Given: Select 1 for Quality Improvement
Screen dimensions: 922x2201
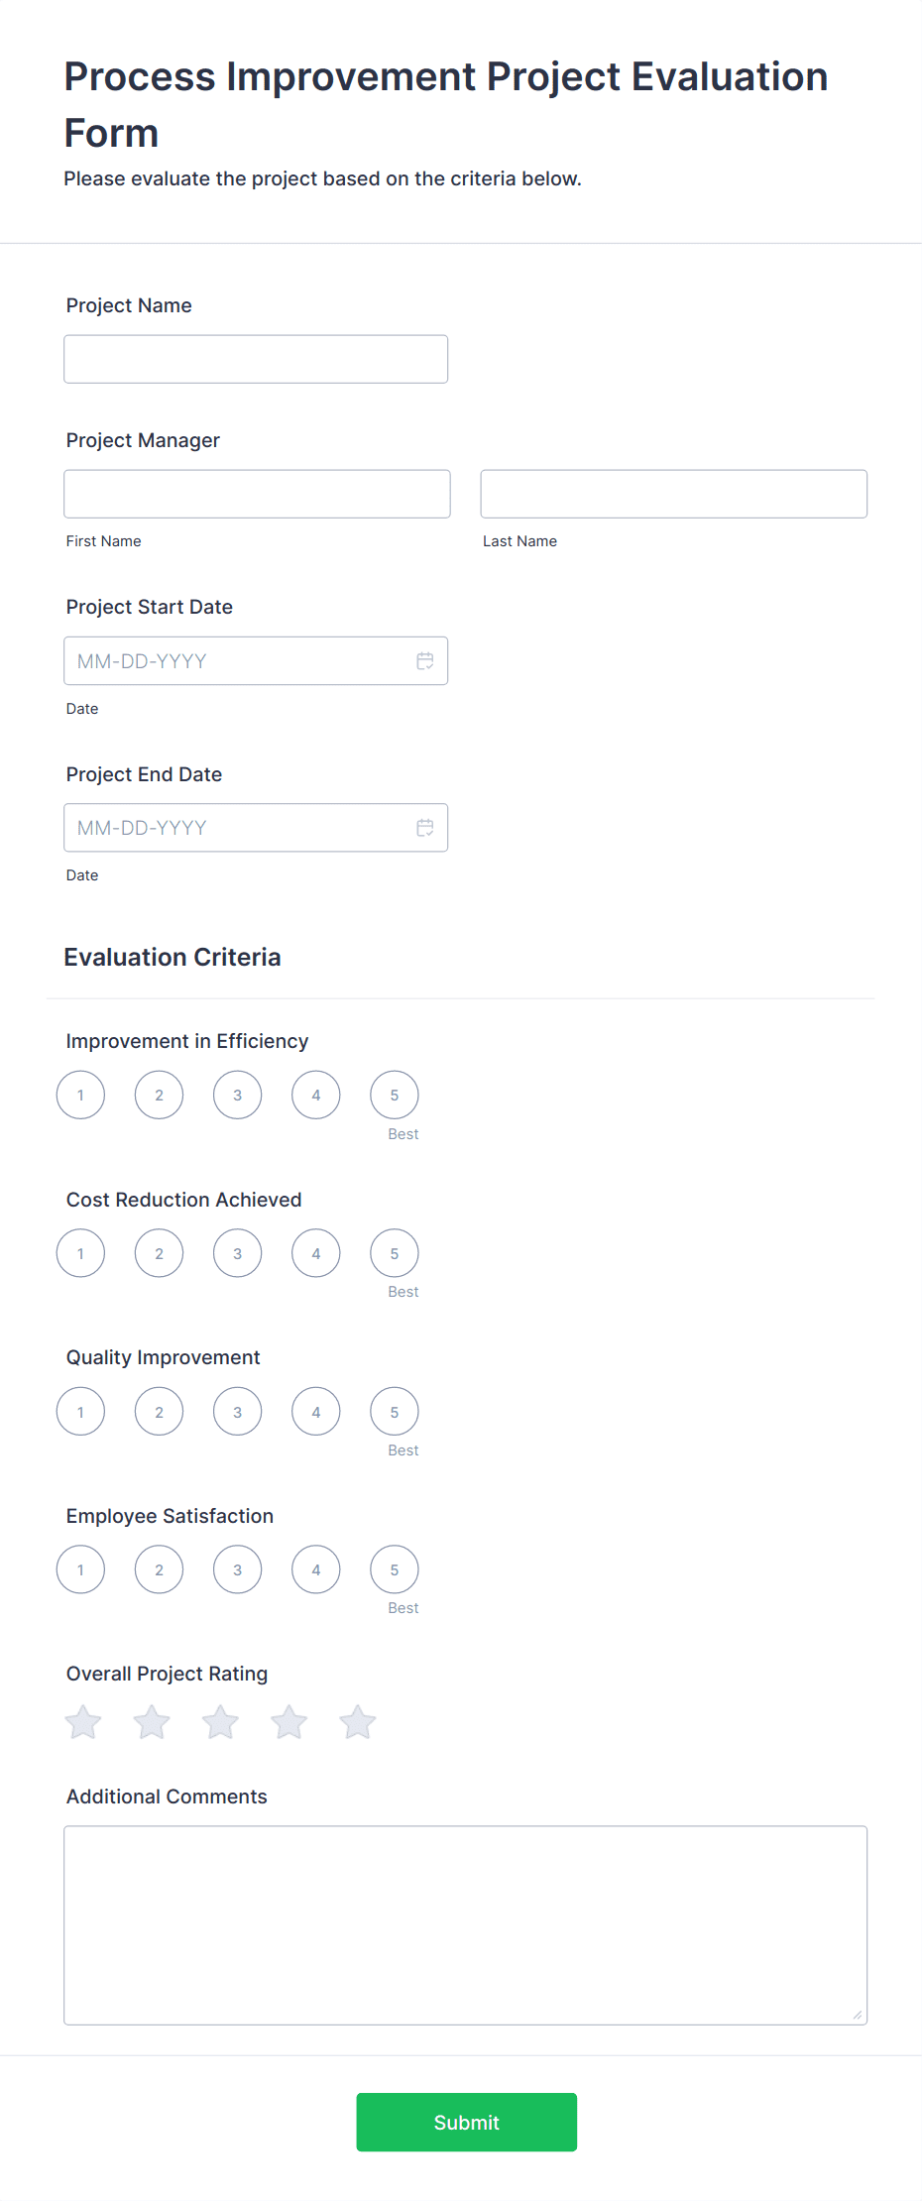Looking at the screenshot, I should click(x=81, y=1412).
